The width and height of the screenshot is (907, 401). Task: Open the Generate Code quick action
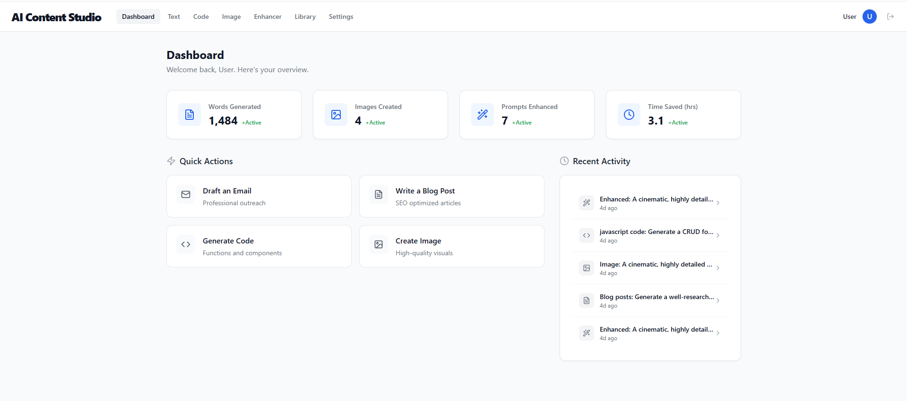click(x=259, y=246)
